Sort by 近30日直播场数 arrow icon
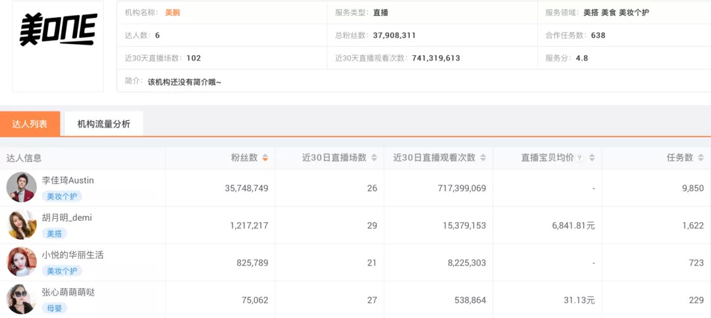Image resolution: width=711 pixels, height=318 pixels. tap(374, 158)
